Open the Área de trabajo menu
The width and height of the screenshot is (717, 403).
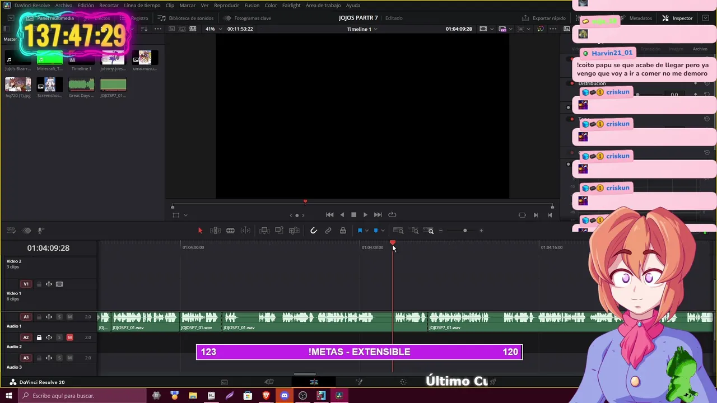click(323, 5)
